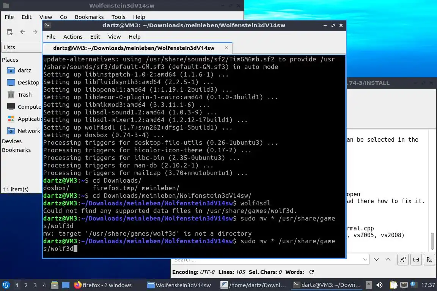437x291 pixels.
Task: Go forward using the file manager forward arrow
Action: click(x=35, y=32)
